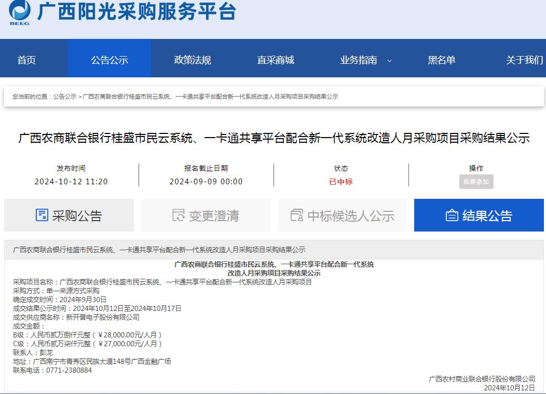Click supplier name 新开普电子股份有限公司
The width and height of the screenshot is (546, 394).
(x=103, y=317)
